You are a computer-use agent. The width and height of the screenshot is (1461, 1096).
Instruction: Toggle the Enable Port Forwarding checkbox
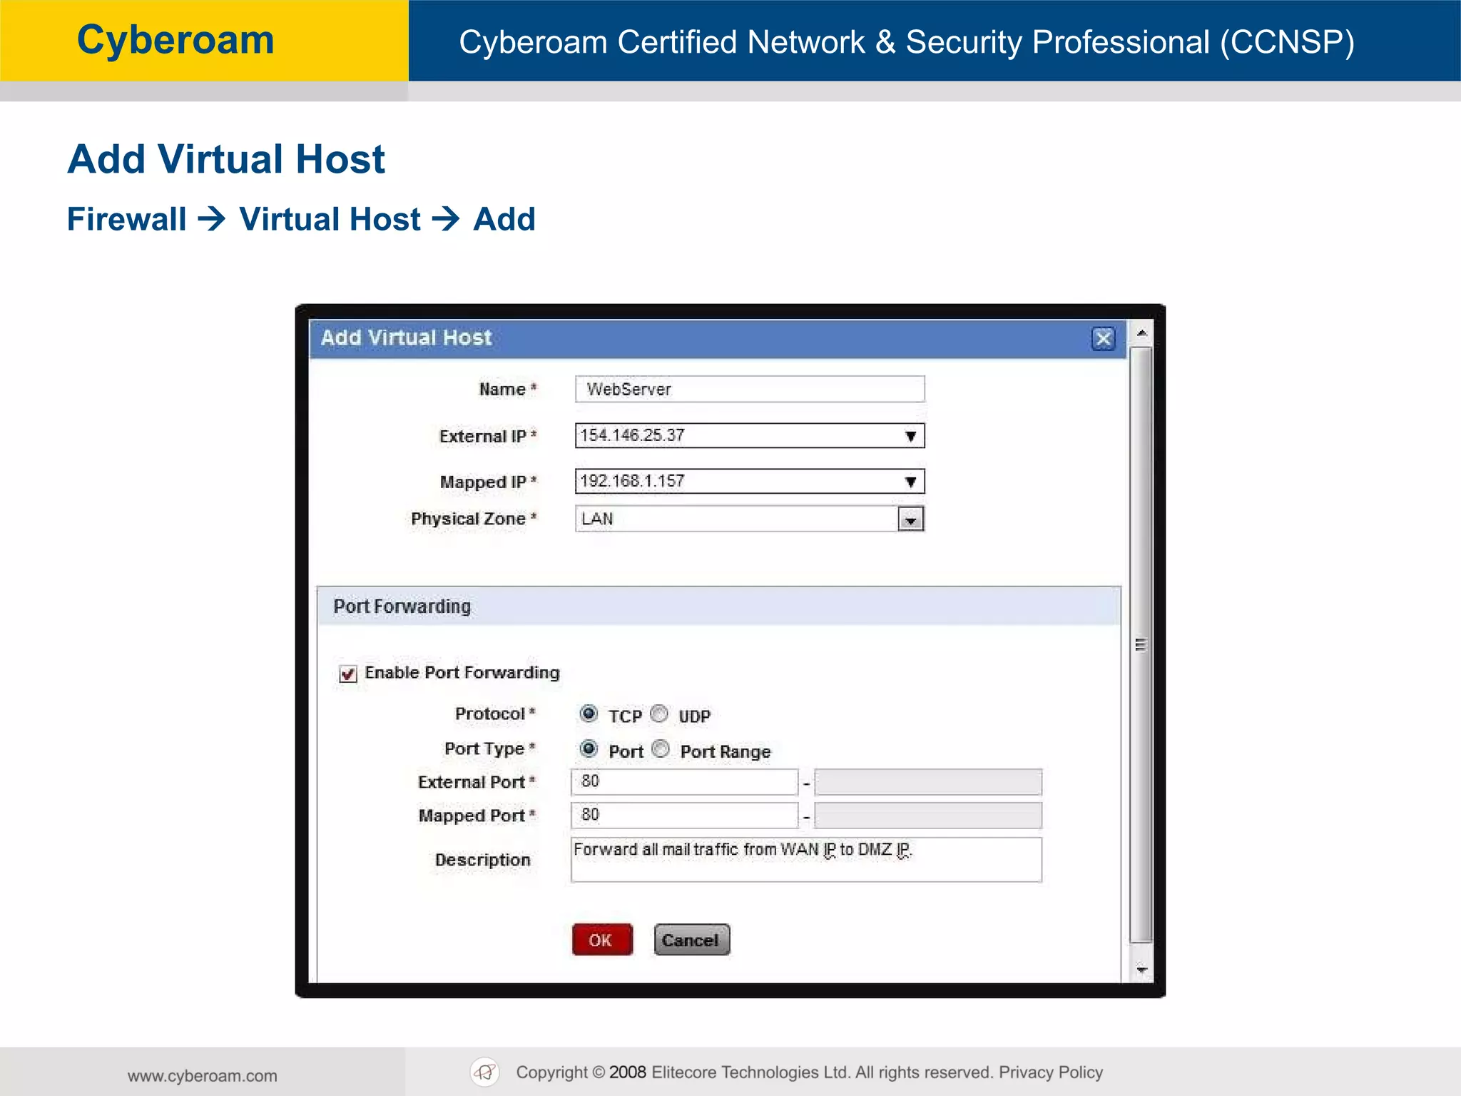[x=348, y=674]
